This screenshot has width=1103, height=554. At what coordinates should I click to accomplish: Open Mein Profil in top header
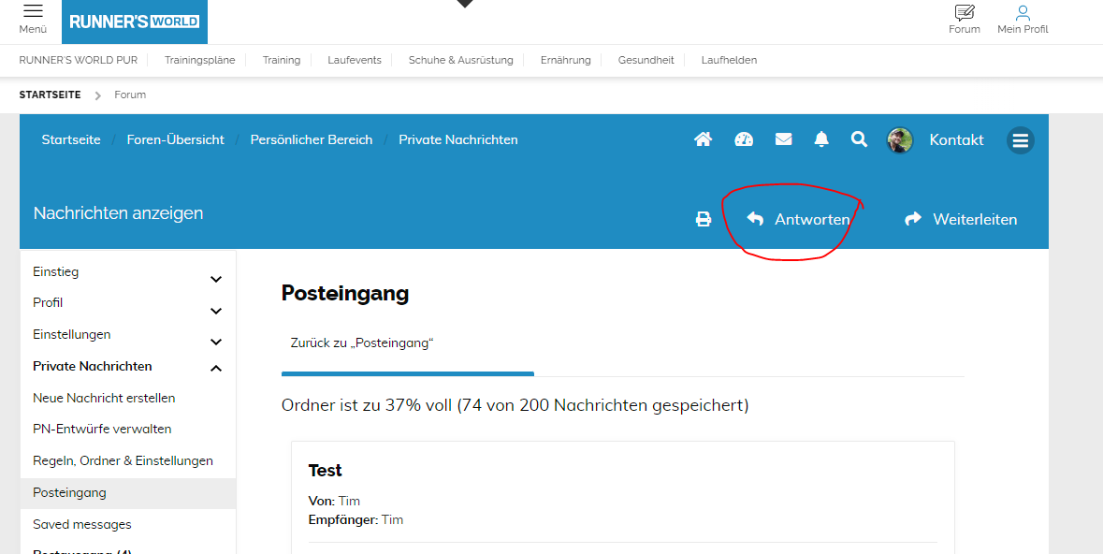click(1023, 19)
